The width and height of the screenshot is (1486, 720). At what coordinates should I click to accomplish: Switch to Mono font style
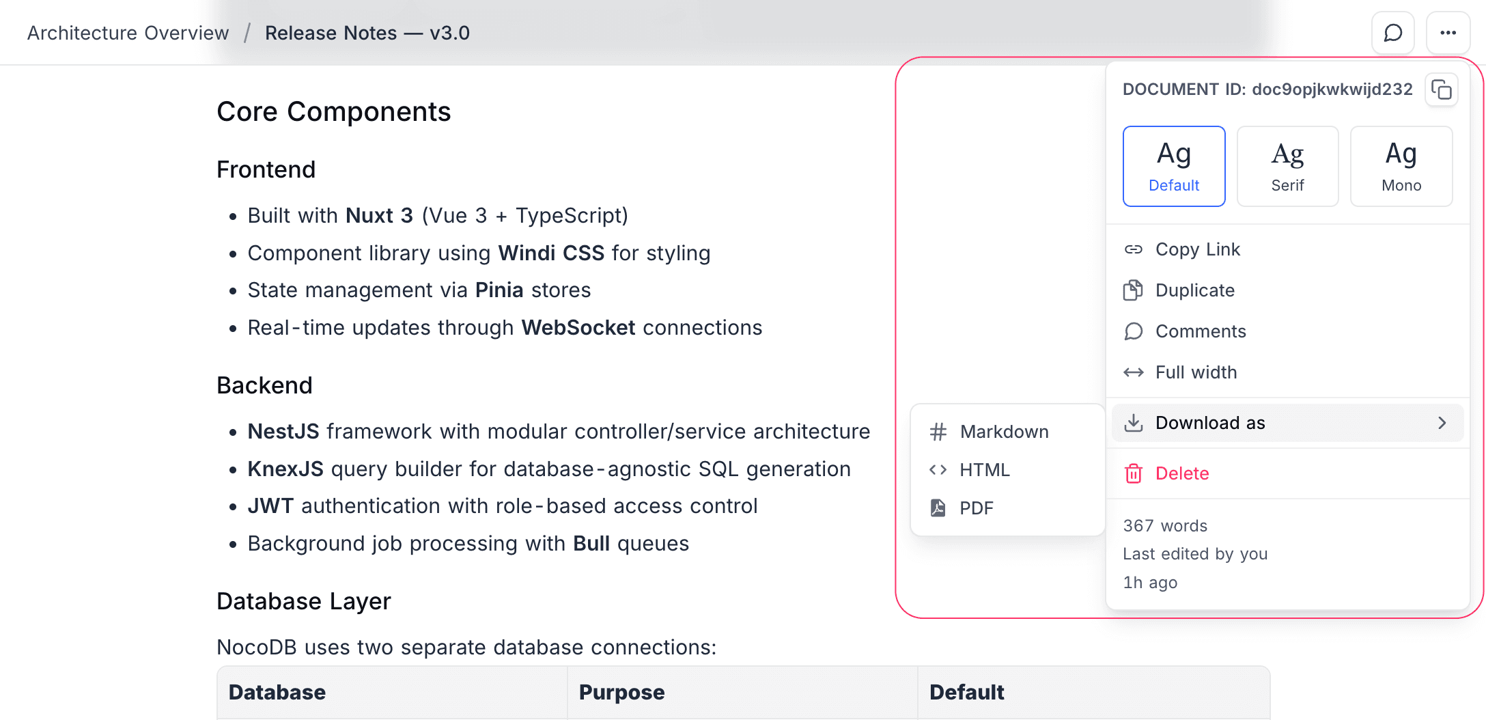click(x=1401, y=166)
